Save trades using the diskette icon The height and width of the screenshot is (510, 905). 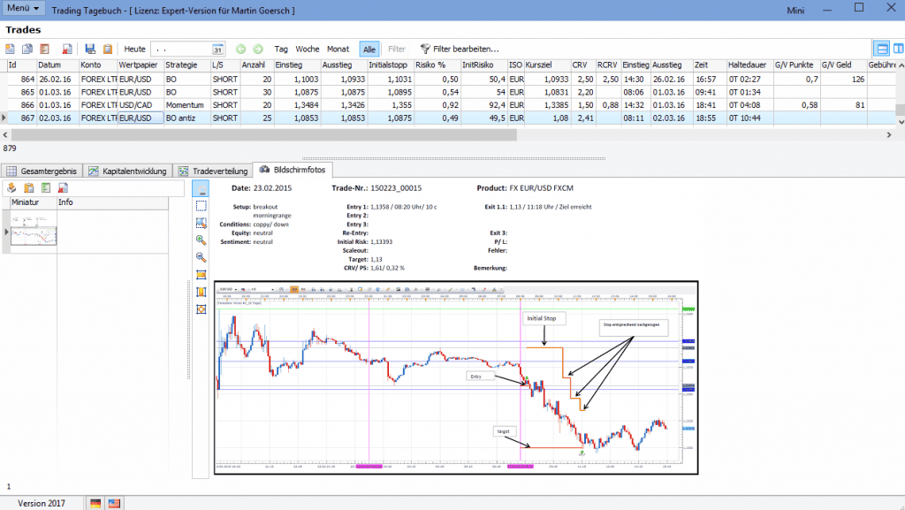tap(91, 49)
